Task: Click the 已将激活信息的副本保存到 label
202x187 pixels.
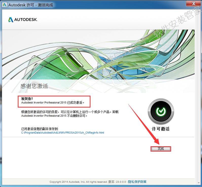Action: tap(40, 129)
